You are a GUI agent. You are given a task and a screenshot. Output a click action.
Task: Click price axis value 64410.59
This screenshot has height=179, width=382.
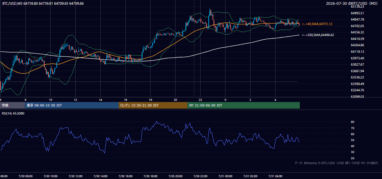point(357,39)
